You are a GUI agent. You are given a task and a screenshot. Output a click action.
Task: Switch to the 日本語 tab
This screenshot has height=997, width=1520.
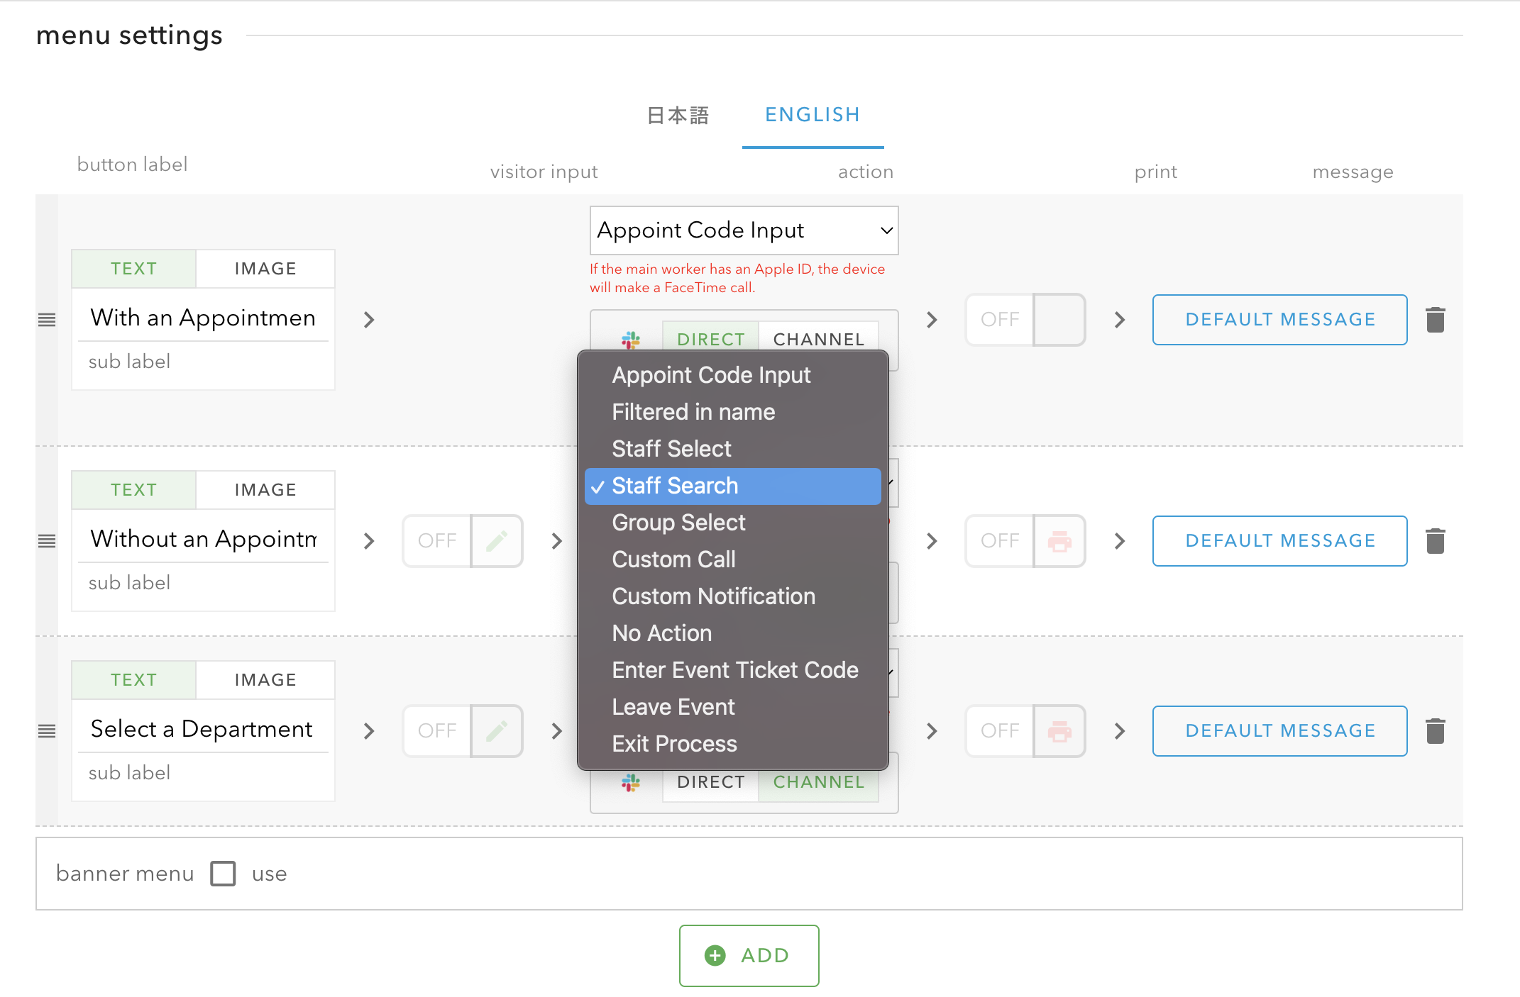pos(677,114)
